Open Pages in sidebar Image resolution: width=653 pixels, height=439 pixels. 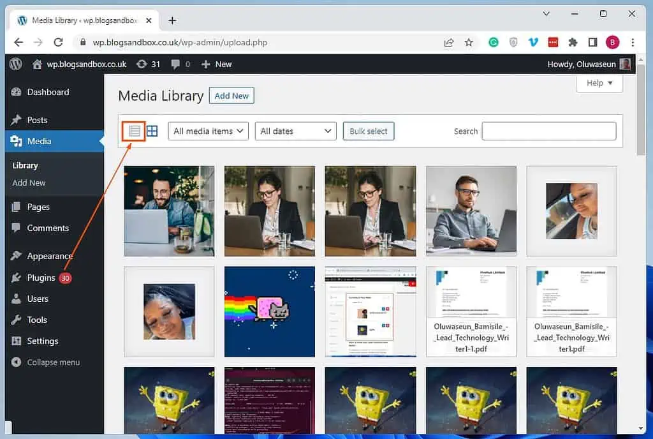pyautogui.click(x=54, y=207)
